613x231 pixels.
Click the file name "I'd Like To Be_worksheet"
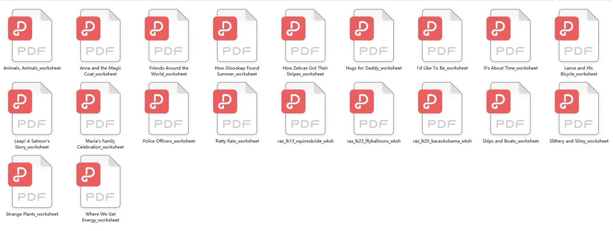pos(442,68)
